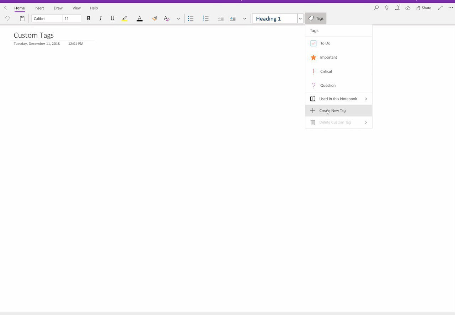The image size is (455, 315).
Task: Toggle bold formatting
Action: click(89, 18)
